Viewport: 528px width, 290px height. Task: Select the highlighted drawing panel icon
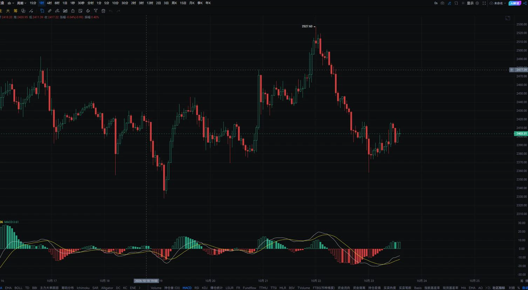[42, 11]
